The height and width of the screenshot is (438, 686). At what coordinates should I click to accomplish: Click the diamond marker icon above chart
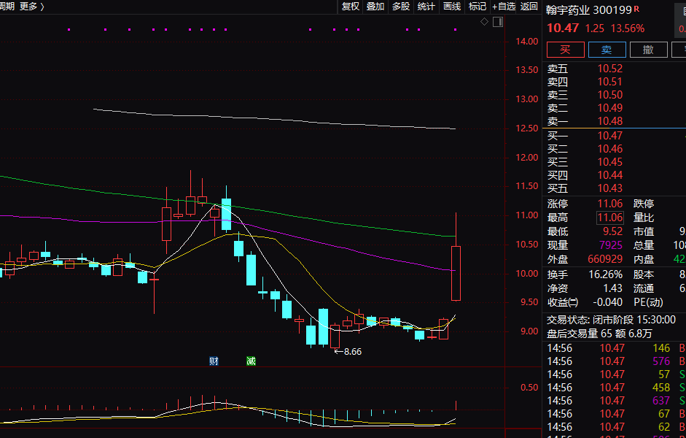point(484,22)
